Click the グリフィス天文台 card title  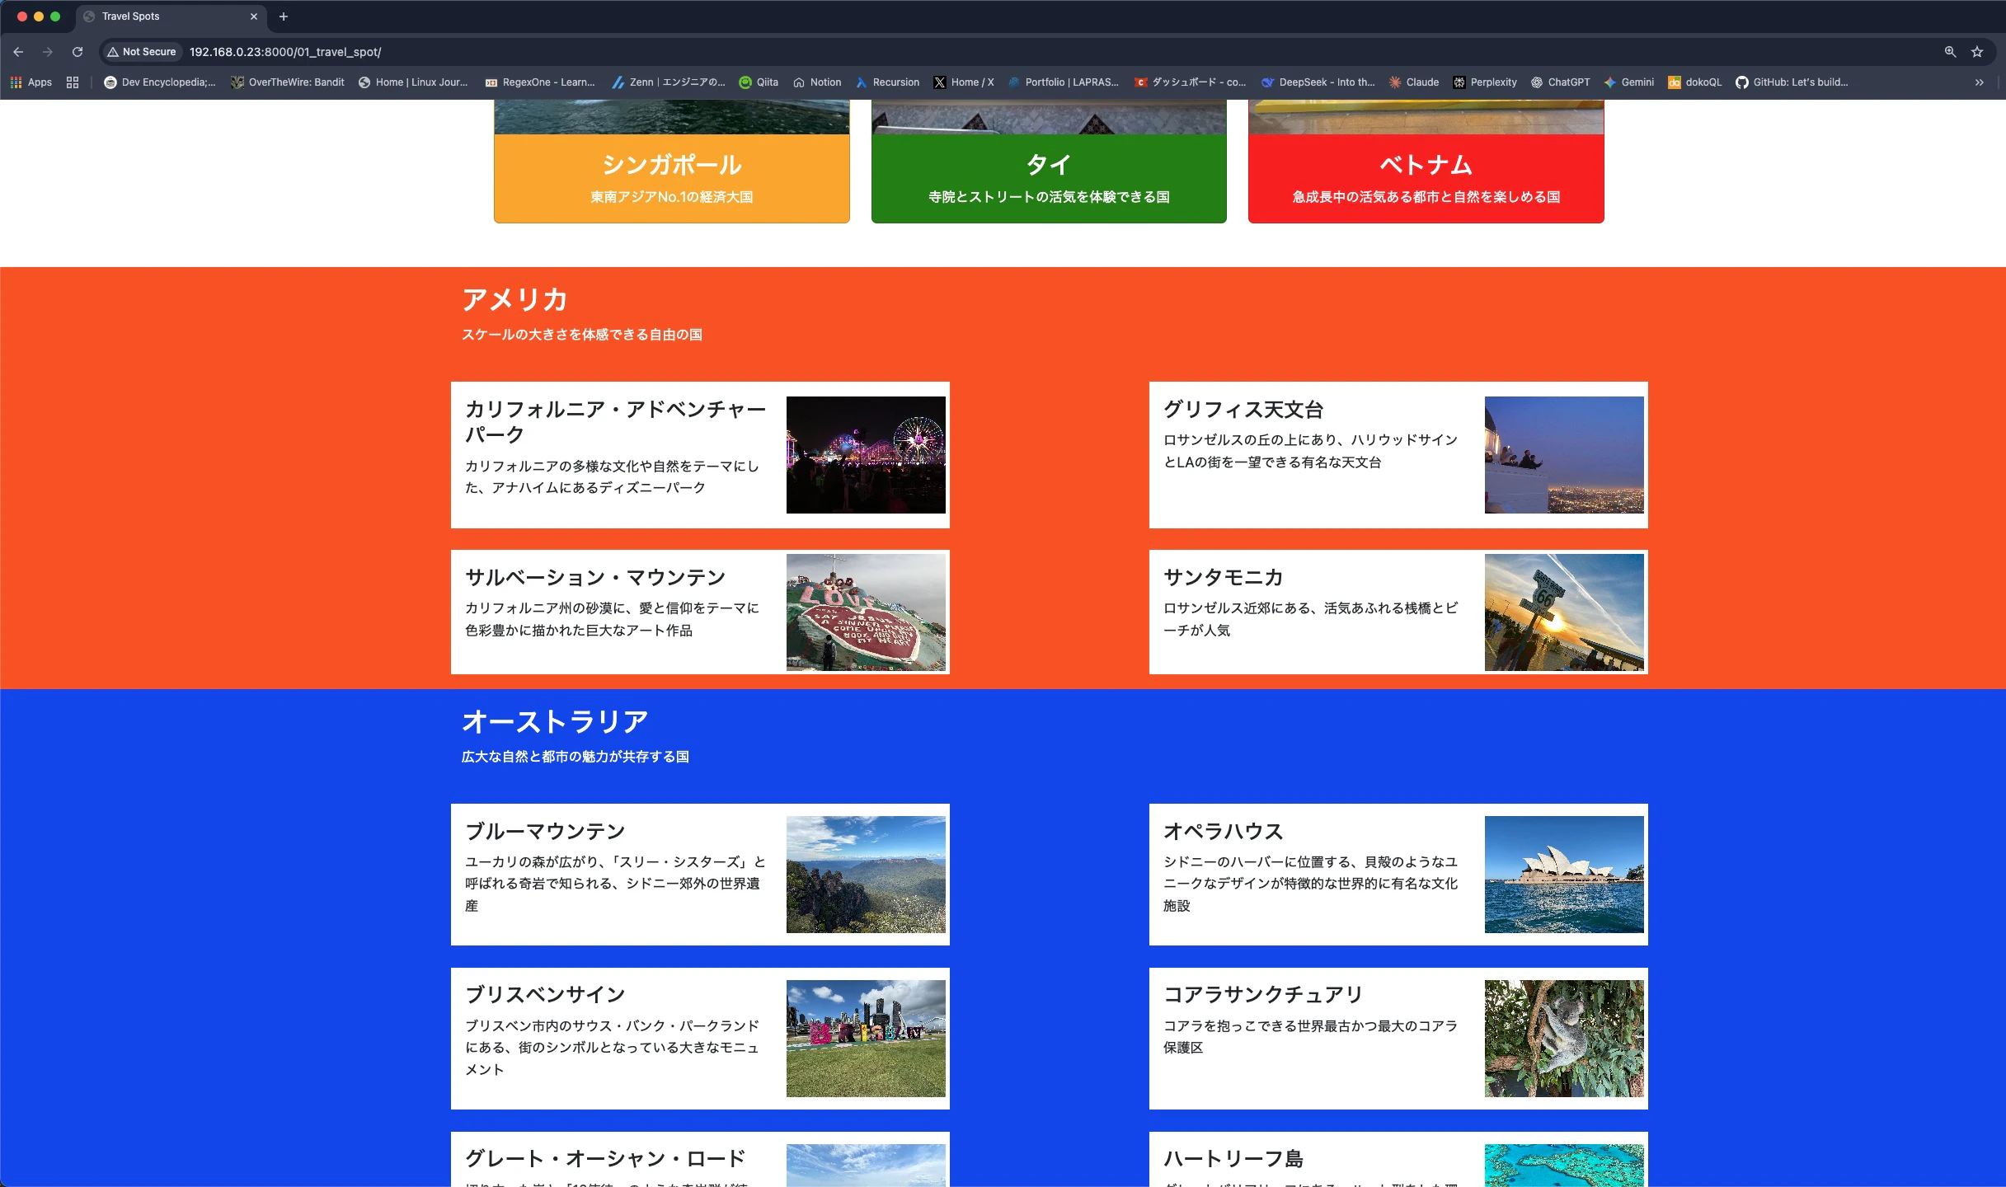coord(1243,409)
